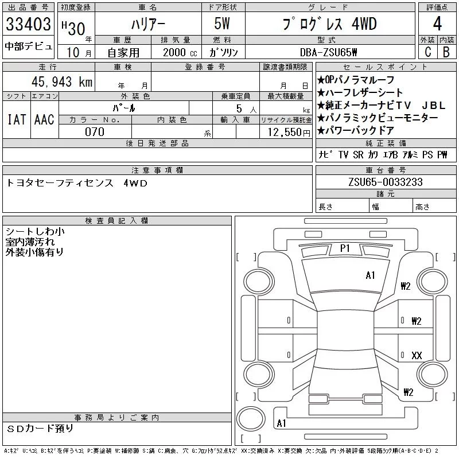Click the W2 mark directly above XX

[x=417, y=321]
